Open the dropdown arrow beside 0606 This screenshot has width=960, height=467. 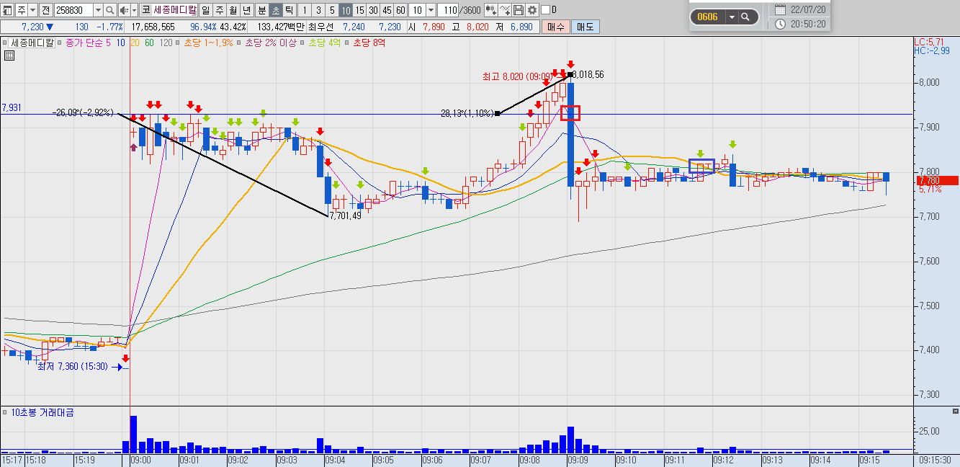[x=732, y=17]
